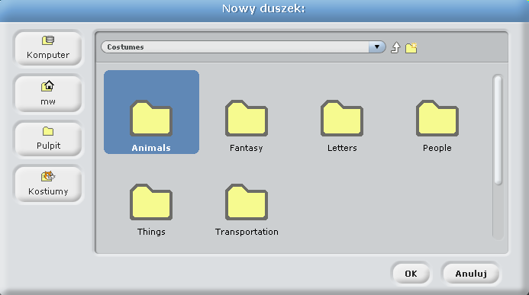Open the People folder icon
The image size is (529, 295).
(437, 118)
